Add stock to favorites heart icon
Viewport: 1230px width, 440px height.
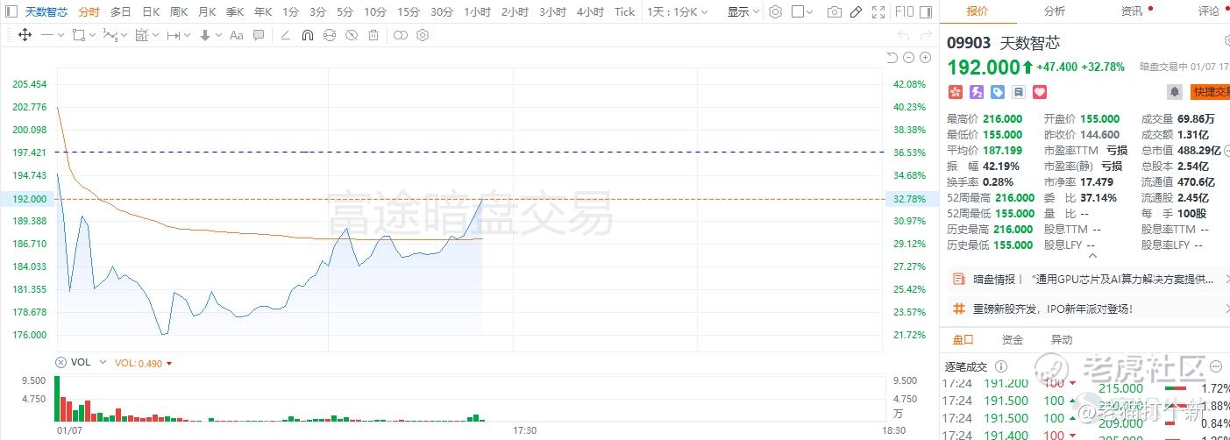(1040, 91)
